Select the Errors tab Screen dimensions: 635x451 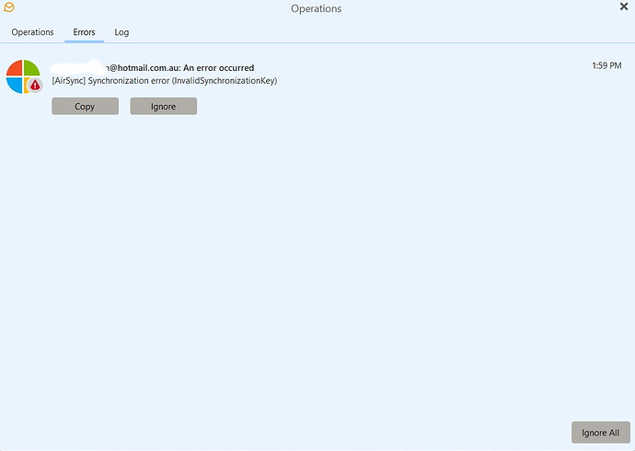point(84,32)
